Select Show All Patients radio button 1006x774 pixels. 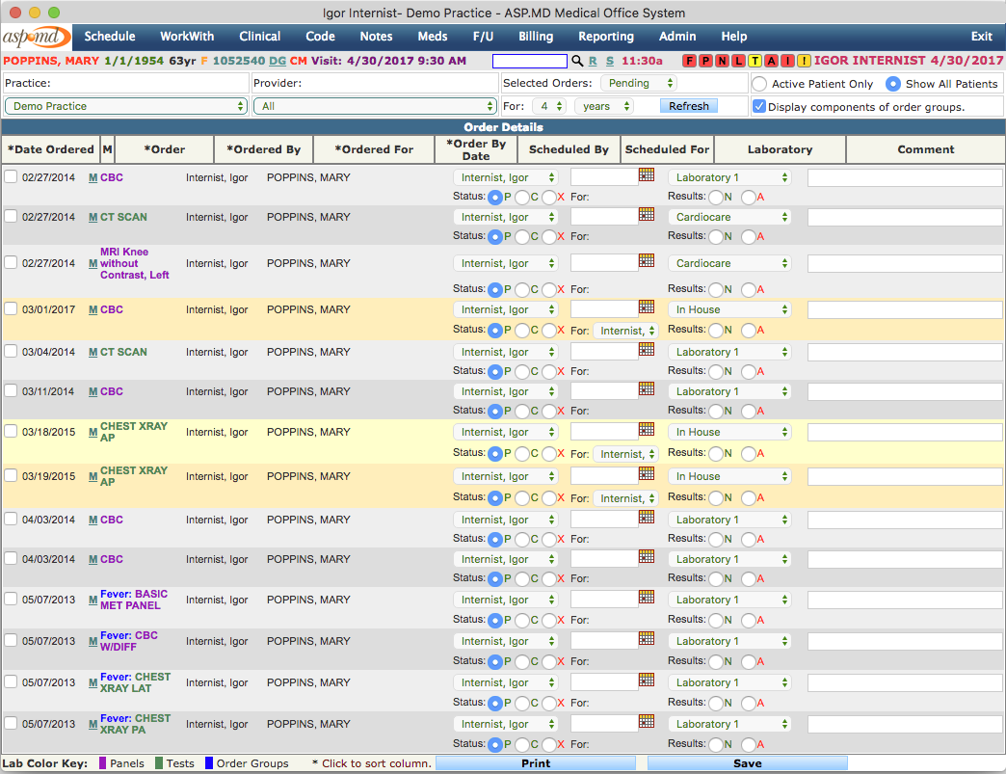[893, 84]
